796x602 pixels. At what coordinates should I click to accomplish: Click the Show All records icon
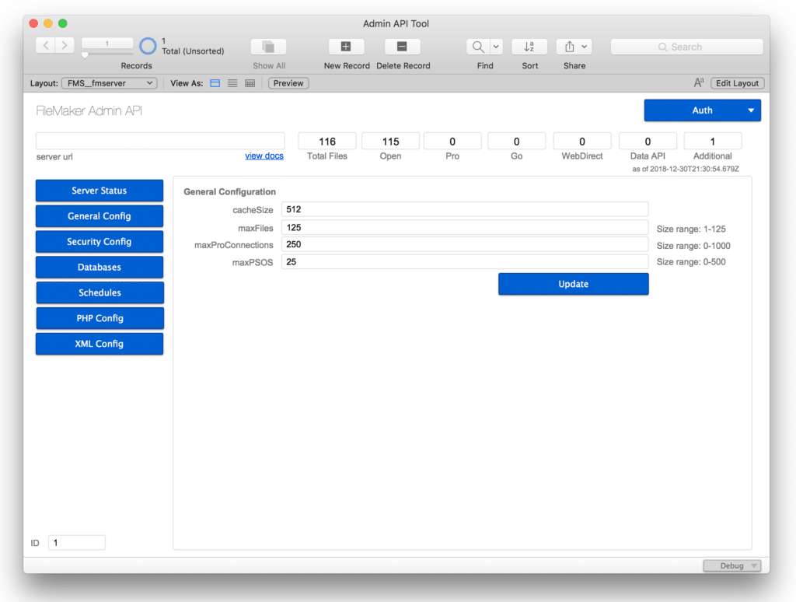268,47
